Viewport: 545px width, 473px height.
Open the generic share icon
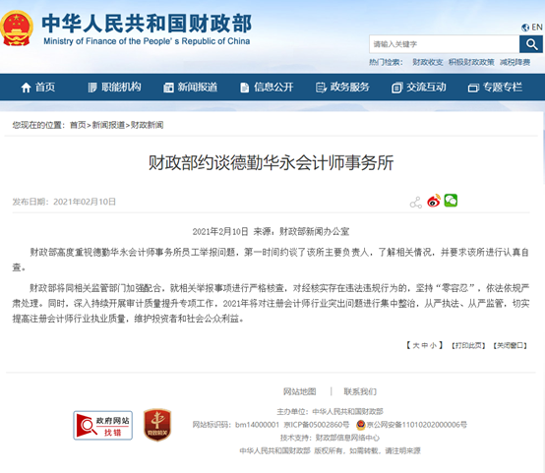(x=416, y=203)
